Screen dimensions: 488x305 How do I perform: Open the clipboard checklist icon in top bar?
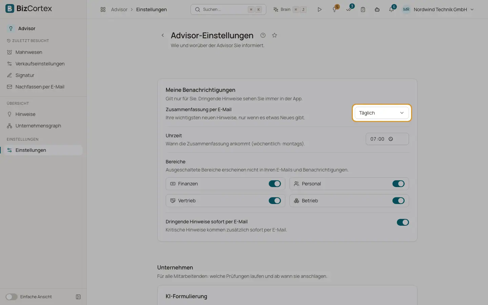coord(363,9)
